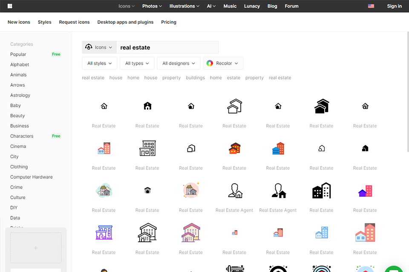Pick the solid black city buildings icon

[322, 190]
